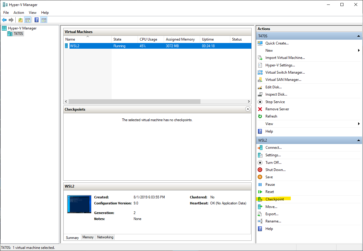Select the T470S server tree node

tap(18, 34)
